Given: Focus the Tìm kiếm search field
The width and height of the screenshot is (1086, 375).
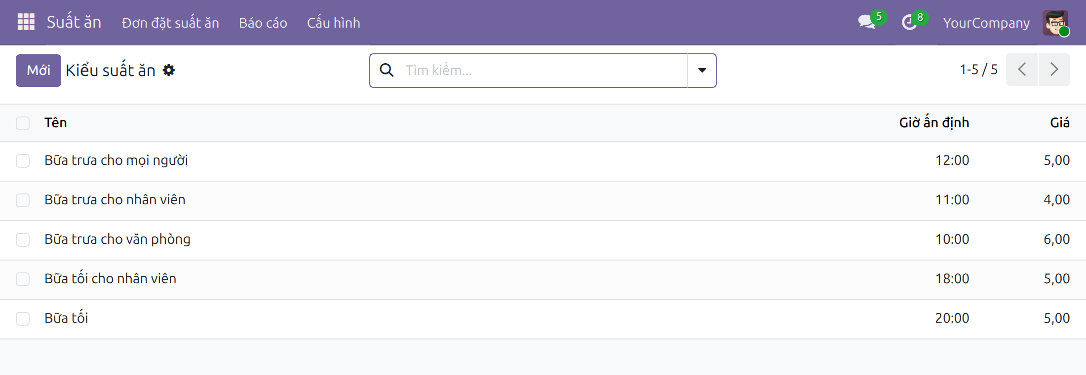Looking at the screenshot, I should tap(543, 71).
